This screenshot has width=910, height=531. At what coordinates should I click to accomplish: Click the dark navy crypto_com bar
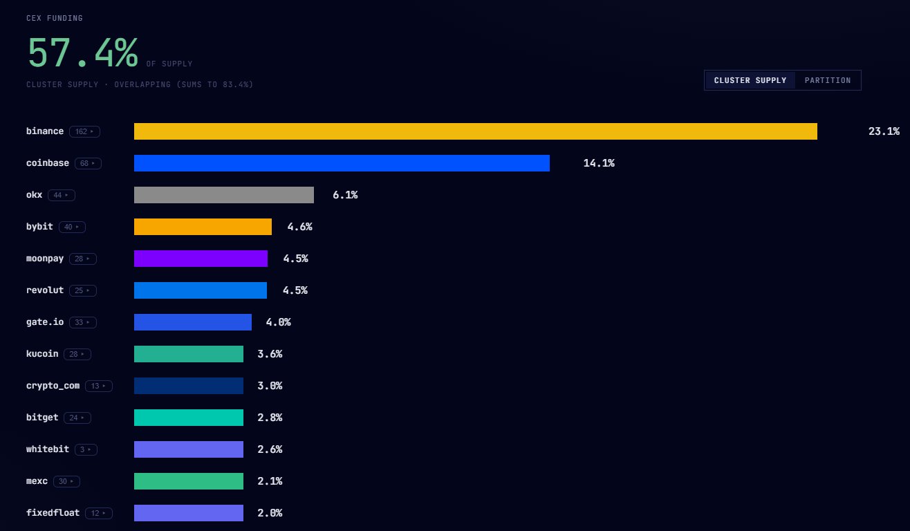tap(189, 386)
